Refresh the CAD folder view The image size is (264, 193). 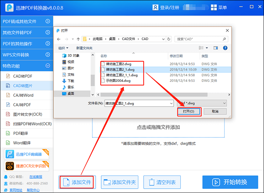click(169, 39)
